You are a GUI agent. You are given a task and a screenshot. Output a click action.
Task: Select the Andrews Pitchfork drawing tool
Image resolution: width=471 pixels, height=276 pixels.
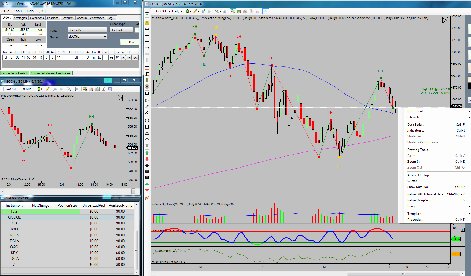point(147,94)
